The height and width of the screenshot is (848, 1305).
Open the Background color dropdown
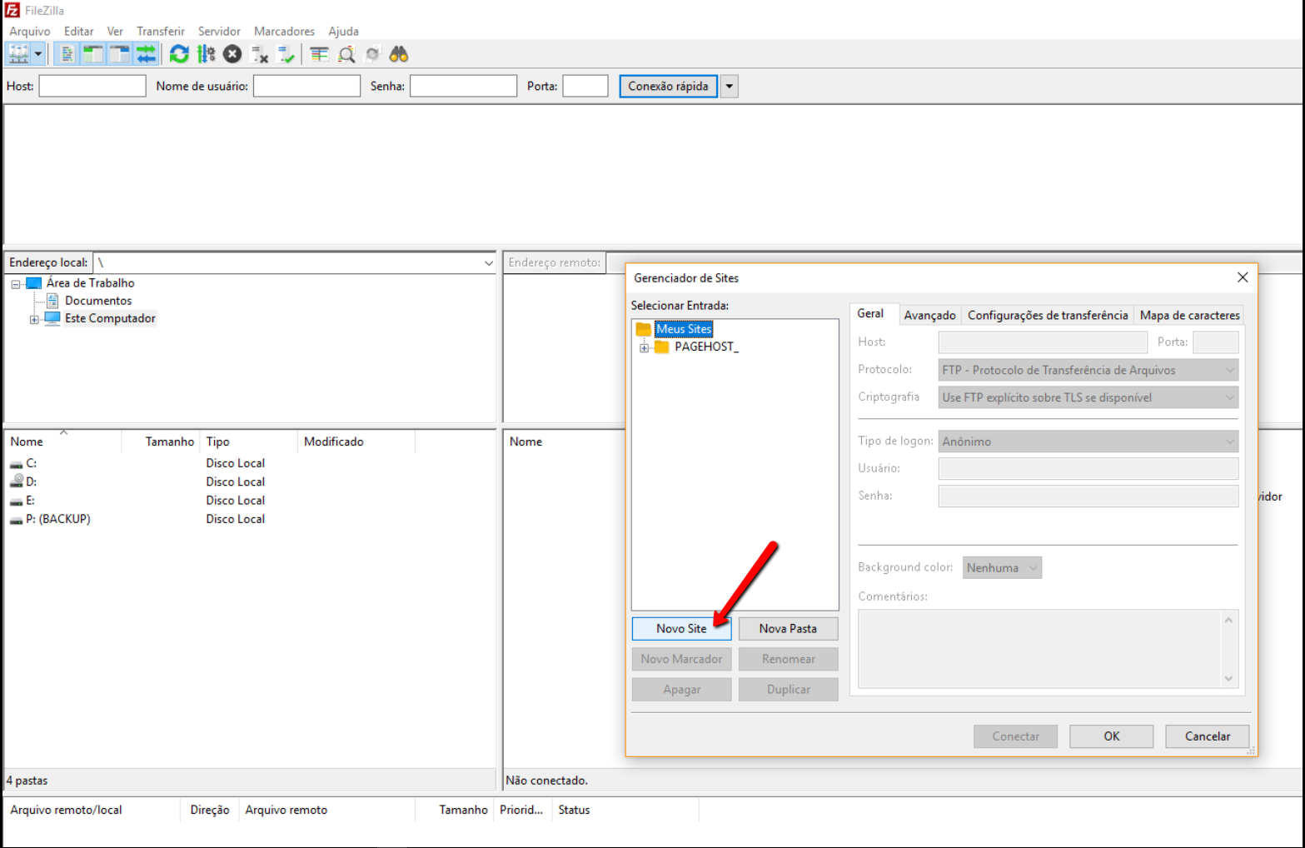point(1002,567)
